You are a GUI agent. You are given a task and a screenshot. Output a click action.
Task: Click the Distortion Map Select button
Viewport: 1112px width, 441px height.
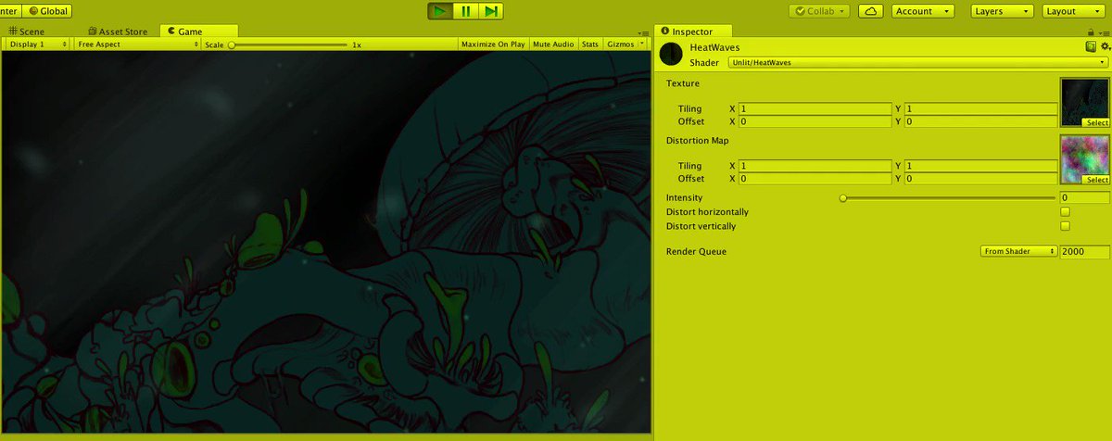point(1097,180)
